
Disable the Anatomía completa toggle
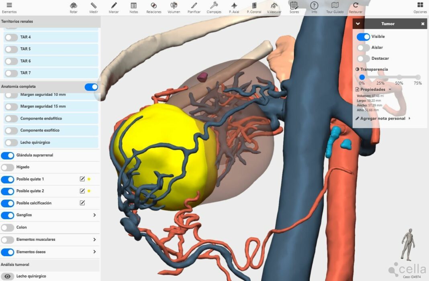point(91,86)
